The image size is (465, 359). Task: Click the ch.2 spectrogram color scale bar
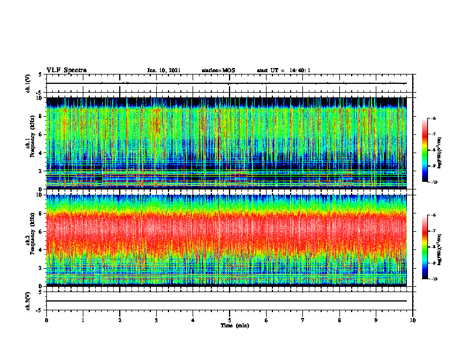[424, 247]
